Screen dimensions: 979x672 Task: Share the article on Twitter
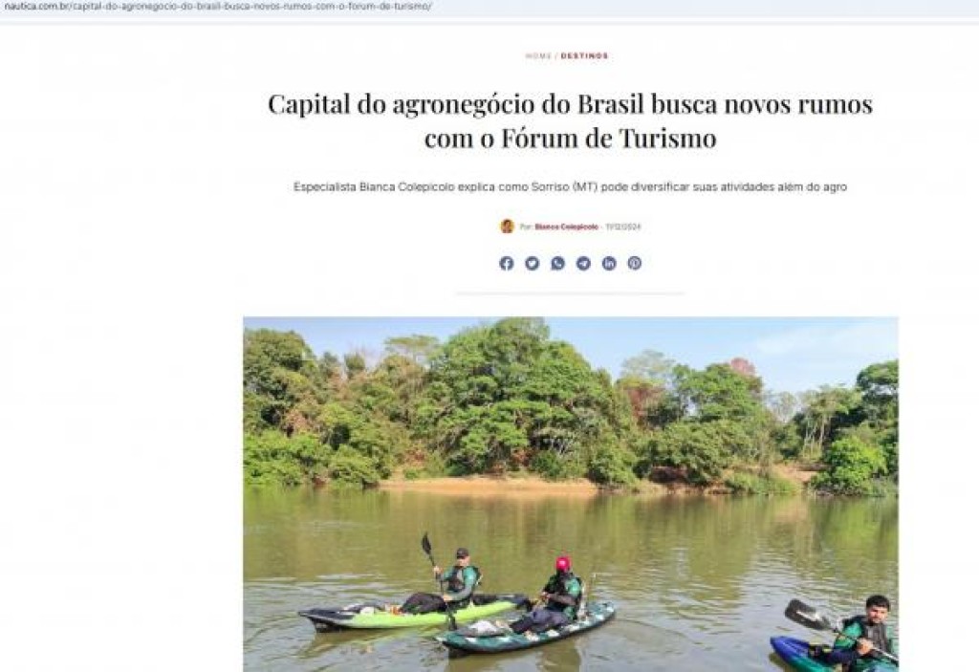[532, 264]
